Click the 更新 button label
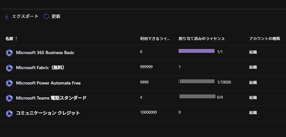 56,16
